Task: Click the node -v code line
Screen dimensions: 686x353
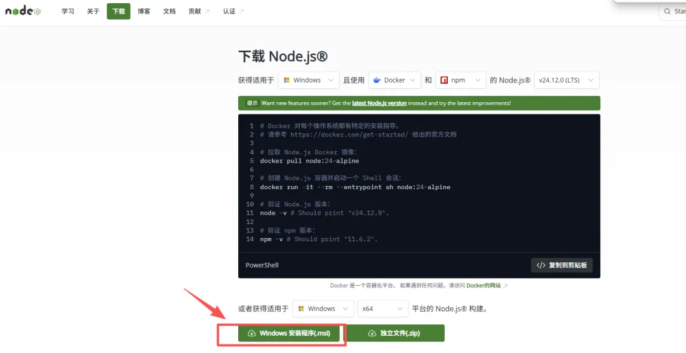Action: tap(324, 213)
